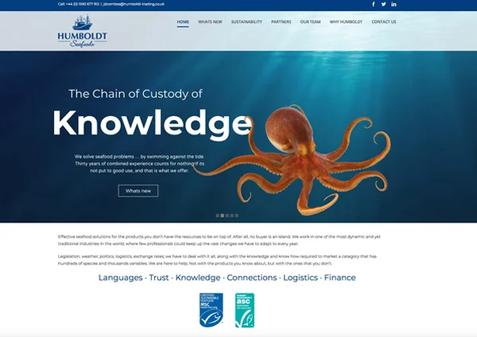Open the Sustainability menu item

pos(246,22)
